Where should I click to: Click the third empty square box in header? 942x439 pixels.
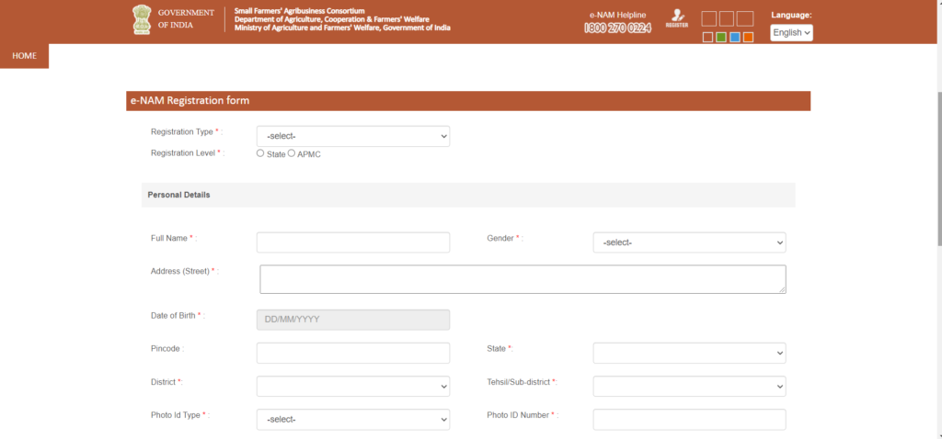pos(745,18)
